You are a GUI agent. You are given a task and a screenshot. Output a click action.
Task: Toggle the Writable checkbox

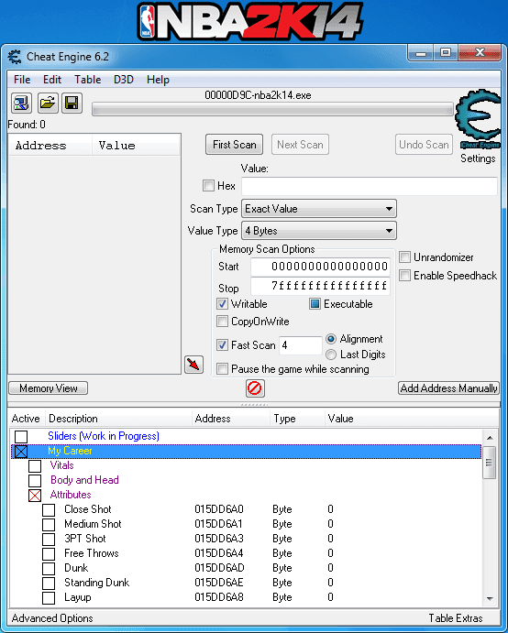pos(222,304)
